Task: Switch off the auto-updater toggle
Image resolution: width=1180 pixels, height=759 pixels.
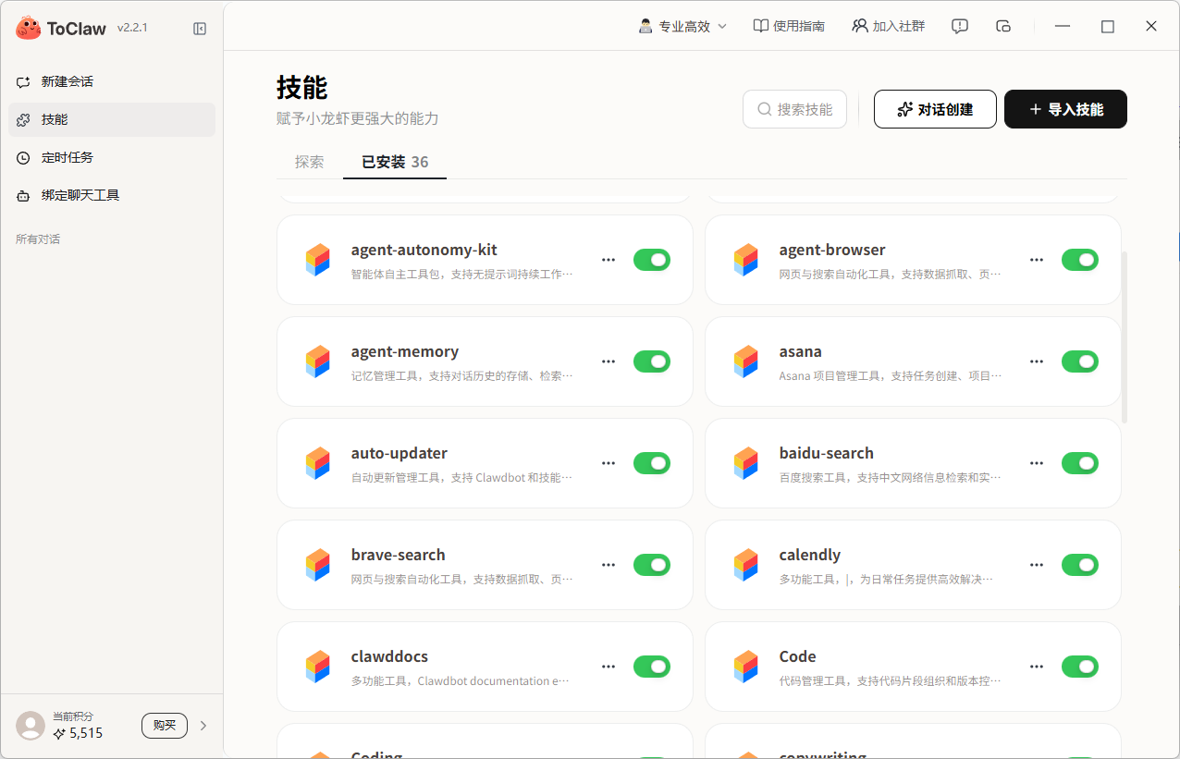Action: click(652, 463)
